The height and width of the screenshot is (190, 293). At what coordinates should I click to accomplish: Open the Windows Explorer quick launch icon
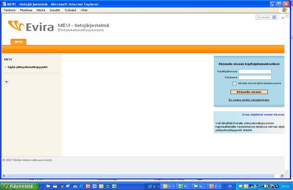click(x=48, y=186)
